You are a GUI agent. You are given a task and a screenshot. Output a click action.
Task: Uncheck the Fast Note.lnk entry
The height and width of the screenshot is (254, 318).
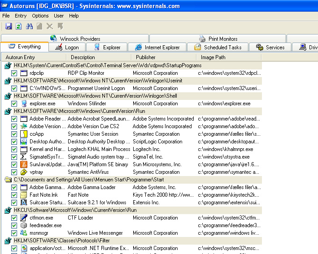pyautogui.click(x=14, y=195)
